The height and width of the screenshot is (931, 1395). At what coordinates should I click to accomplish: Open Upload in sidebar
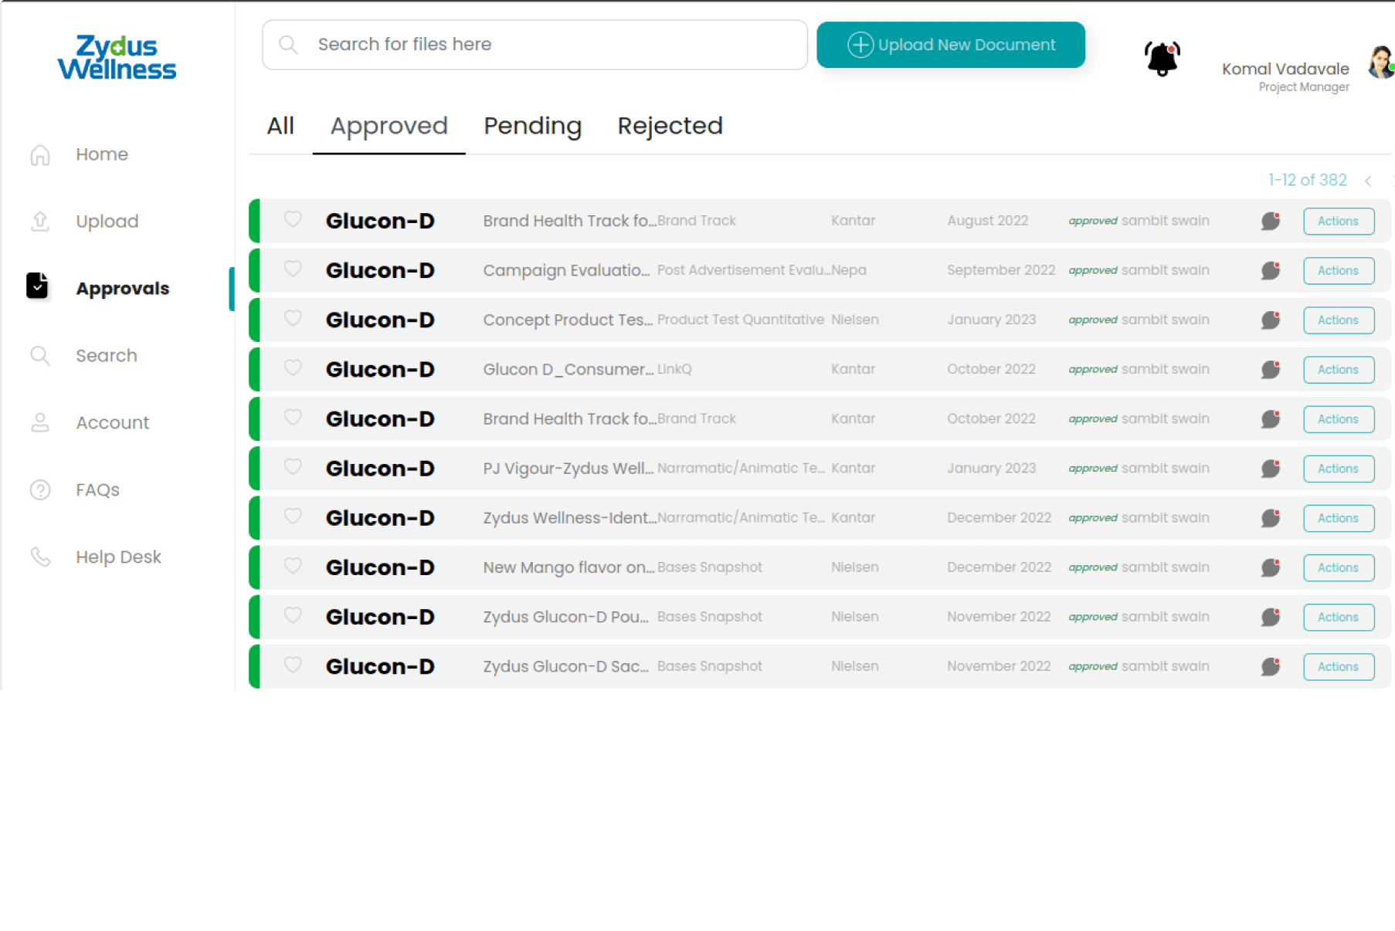[107, 222]
